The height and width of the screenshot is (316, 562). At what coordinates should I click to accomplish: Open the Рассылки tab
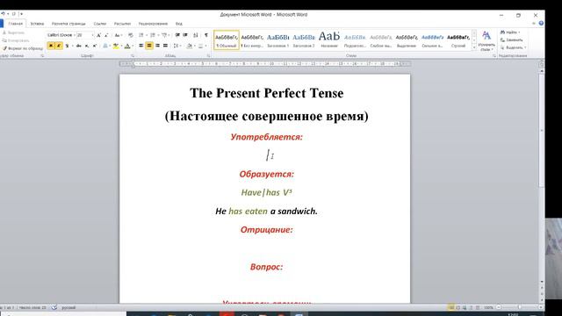click(122, 24)
